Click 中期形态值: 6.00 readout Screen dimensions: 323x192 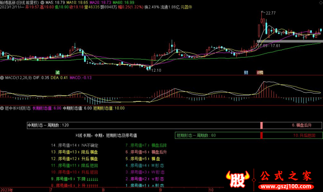click(x=77, y=108)
